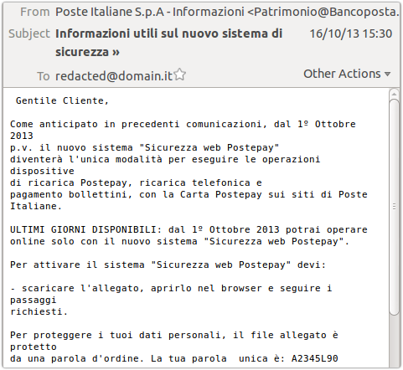Click the From header label
This screenshot has width=403, height=370.
tap(35, 12)
